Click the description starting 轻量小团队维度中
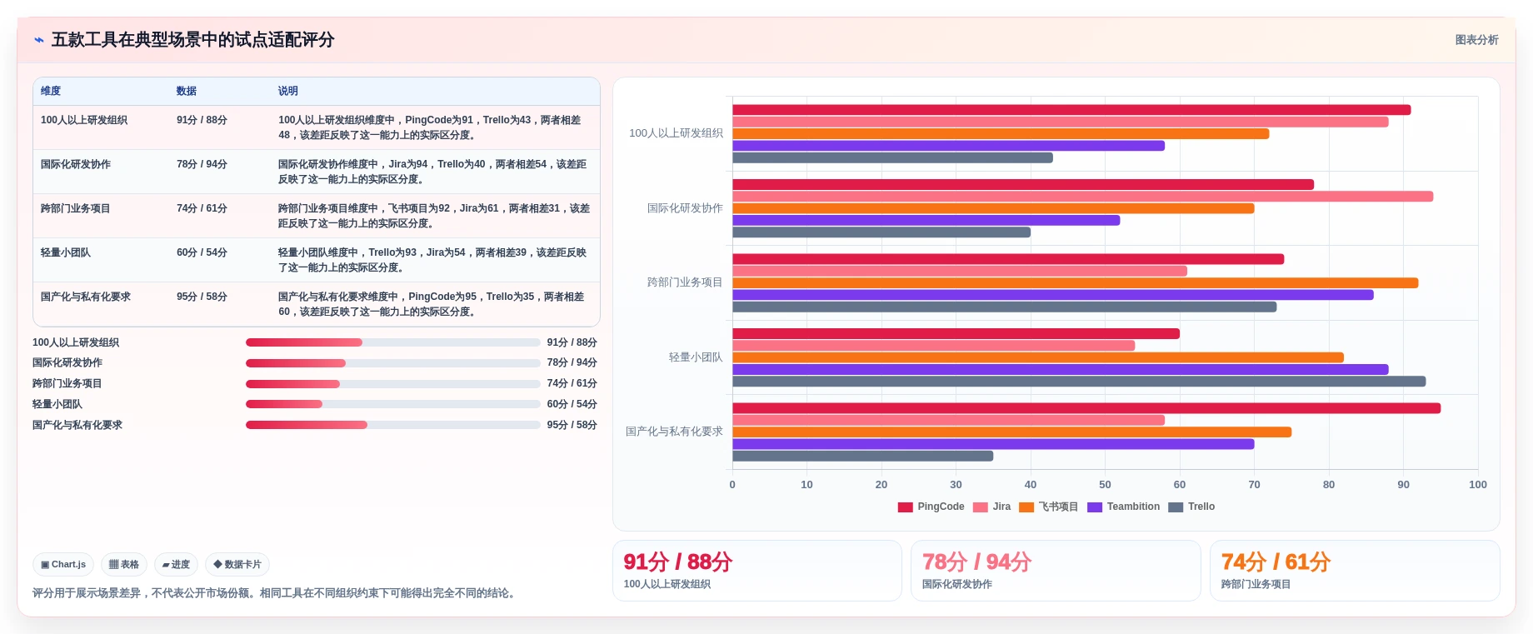1533x634 pixels. (432, 260)
